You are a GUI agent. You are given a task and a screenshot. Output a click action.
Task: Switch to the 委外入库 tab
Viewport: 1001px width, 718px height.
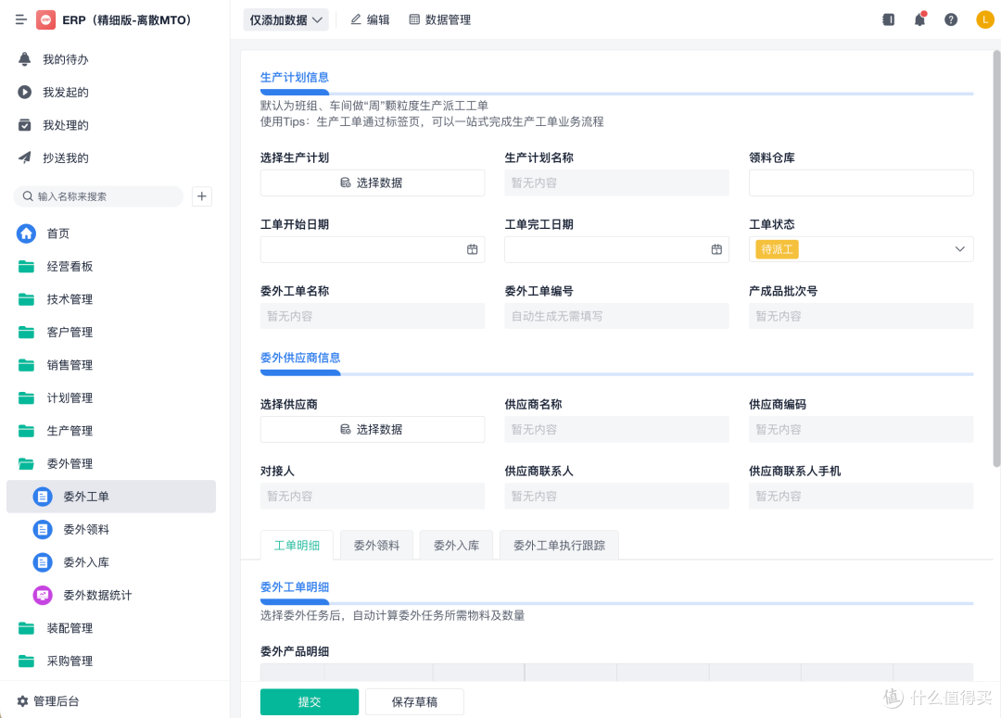coord(456,545)
